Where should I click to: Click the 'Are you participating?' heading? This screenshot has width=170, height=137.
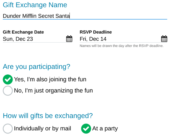(37, 67)
